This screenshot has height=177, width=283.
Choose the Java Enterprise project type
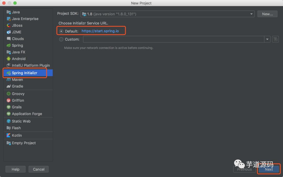click(25, 19)
